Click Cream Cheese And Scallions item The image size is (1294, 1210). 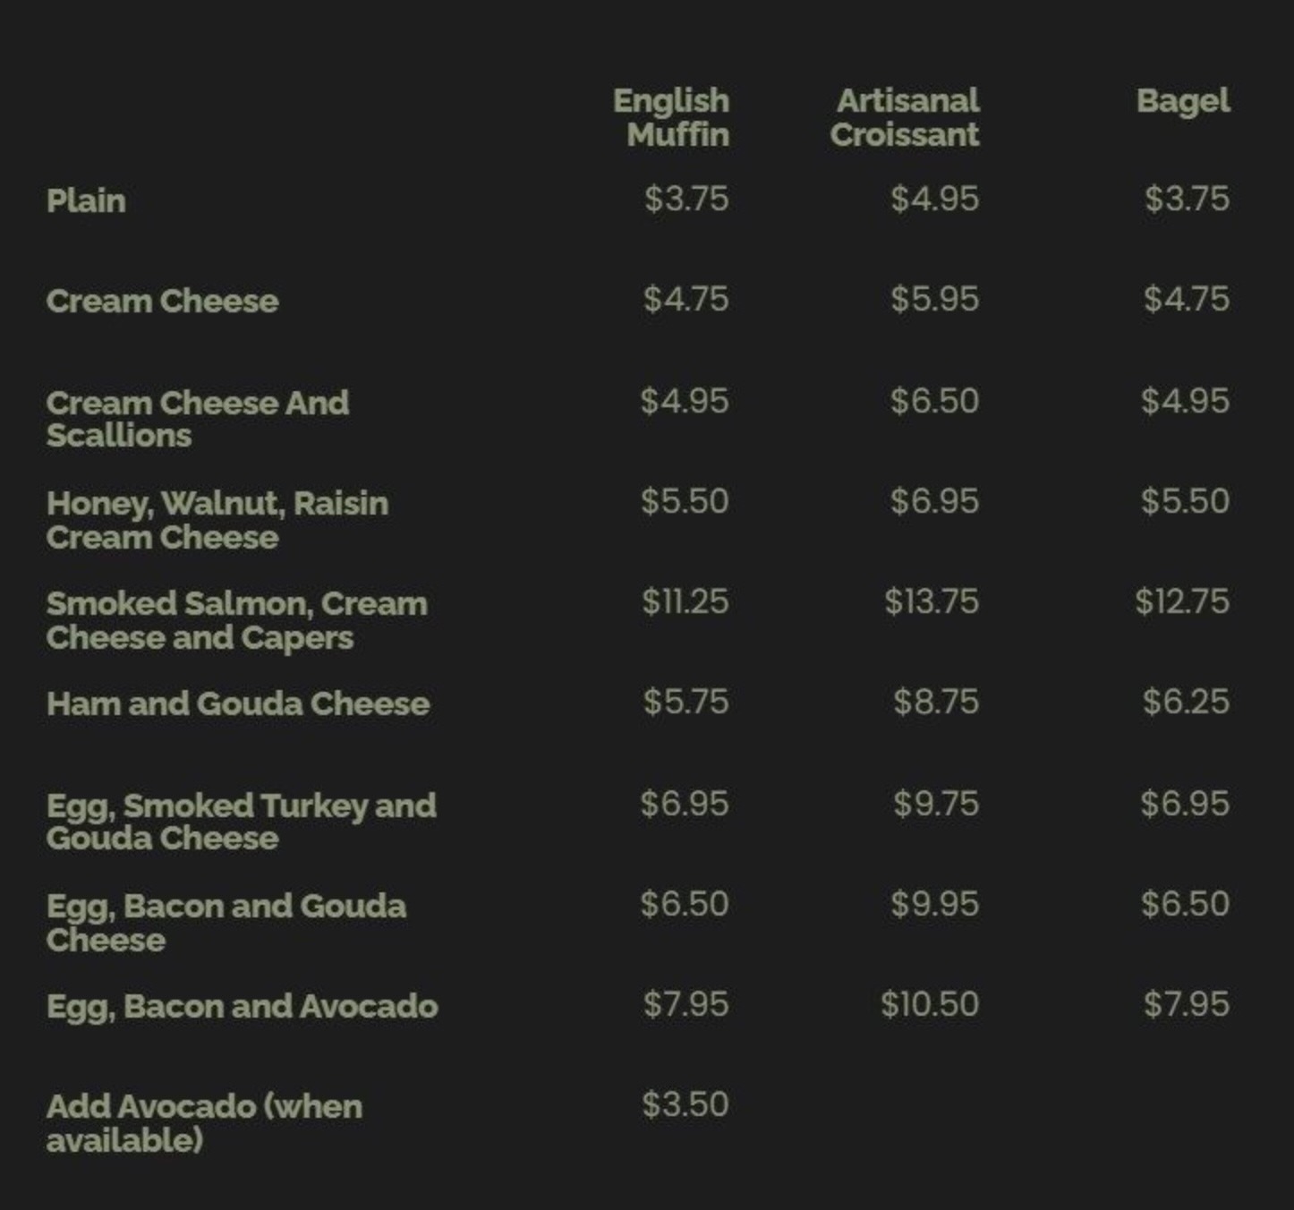point(197,419)
